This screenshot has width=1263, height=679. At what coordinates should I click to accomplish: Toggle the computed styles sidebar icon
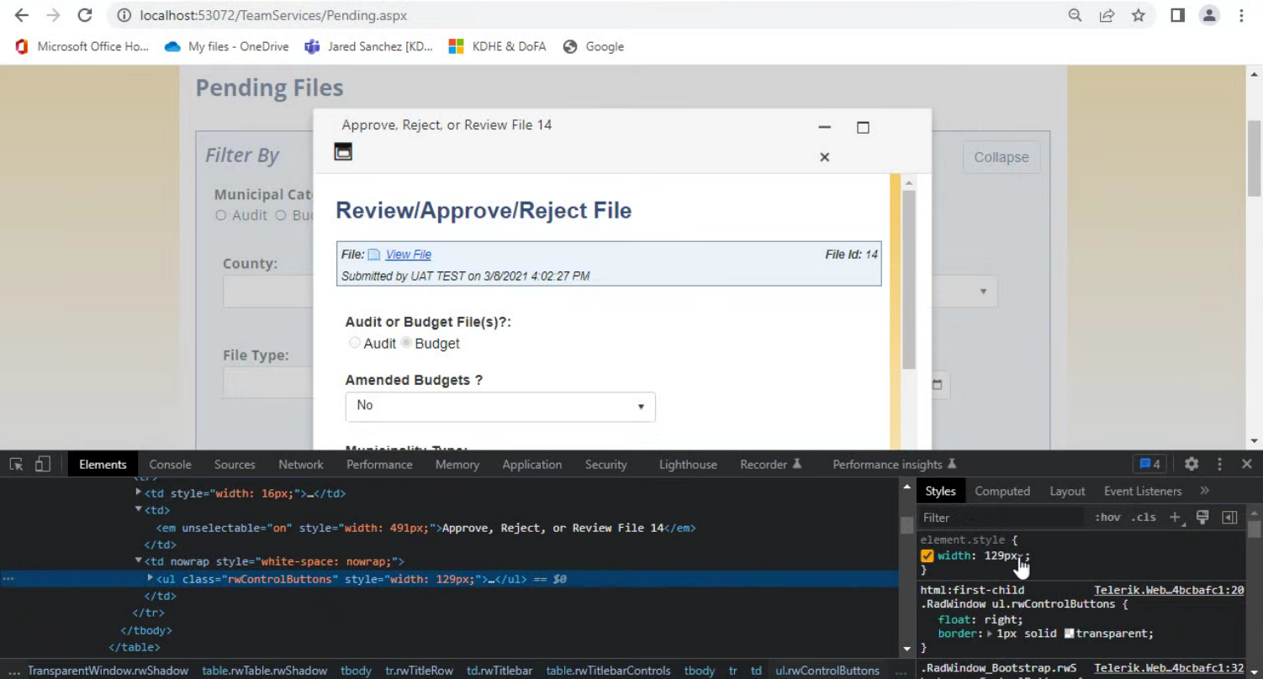point(1229,518)
